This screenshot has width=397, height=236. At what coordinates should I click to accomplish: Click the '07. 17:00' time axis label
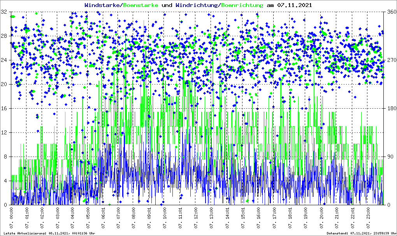(x=274, y=218)
